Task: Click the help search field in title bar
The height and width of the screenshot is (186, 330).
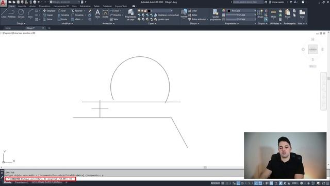Action: 248,2
